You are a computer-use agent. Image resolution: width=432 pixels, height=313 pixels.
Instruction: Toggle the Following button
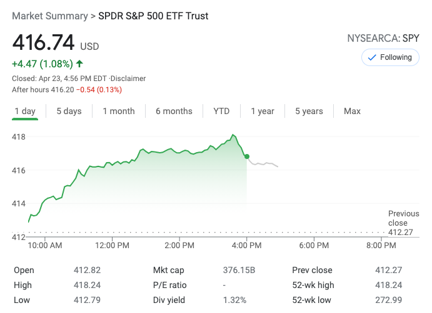tap(390, 57)
